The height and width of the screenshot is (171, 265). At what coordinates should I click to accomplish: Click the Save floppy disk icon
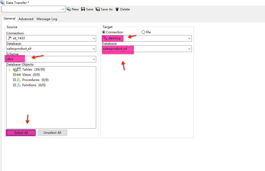tap(83, 9)
